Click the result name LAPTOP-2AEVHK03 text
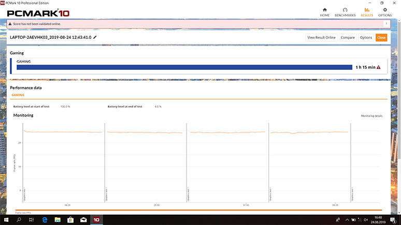401x225 pixels. 51,37
